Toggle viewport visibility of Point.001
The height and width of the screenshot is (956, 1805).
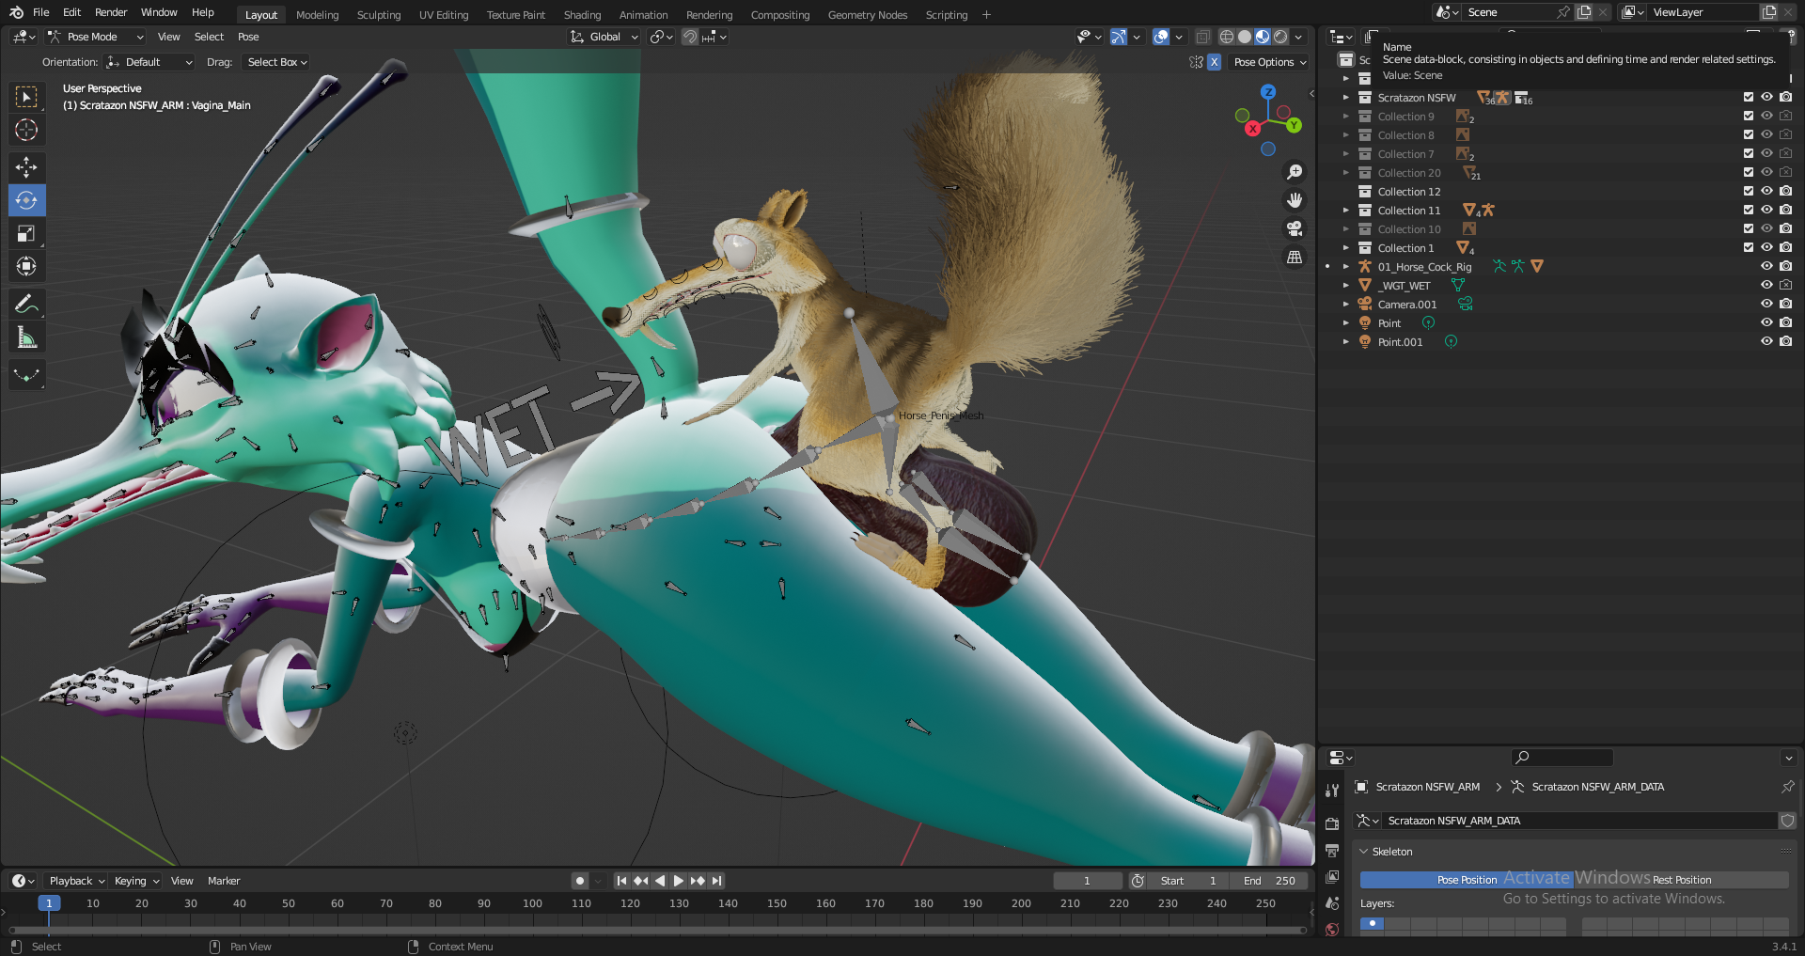click(x=1766, y=341)
